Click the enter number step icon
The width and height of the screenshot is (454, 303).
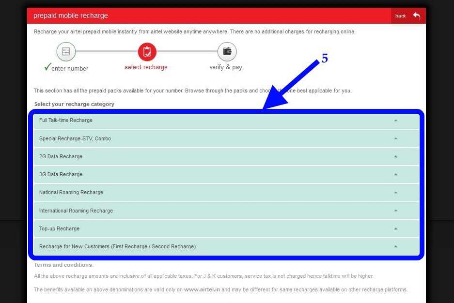(x=66, y=52)
